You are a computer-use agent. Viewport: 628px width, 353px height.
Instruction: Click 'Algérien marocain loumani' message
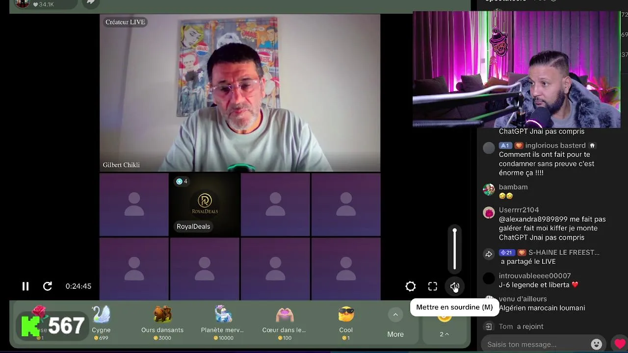[542, 308]
